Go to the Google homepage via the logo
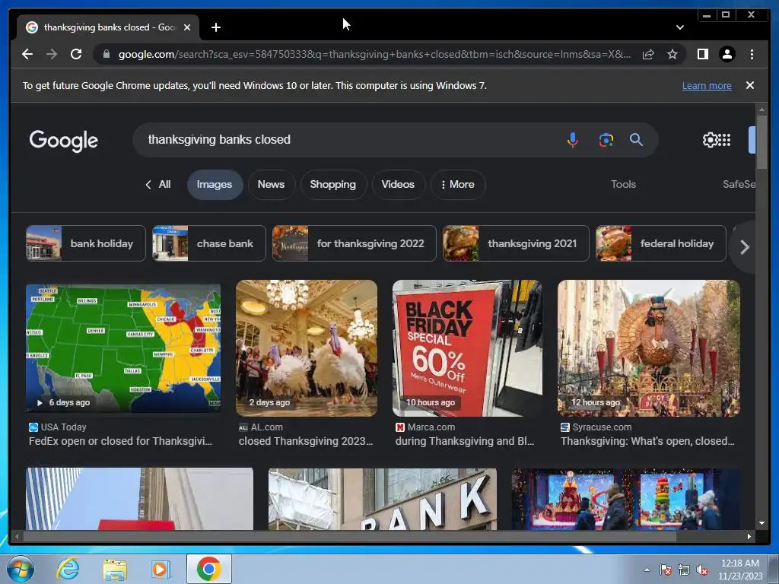The width and height of the screenshot is (779, 584). pyautogui.click(x=64, y=141)
